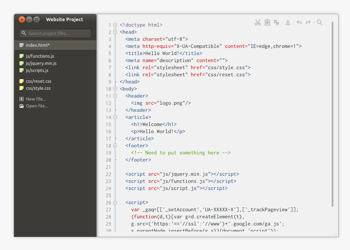This screenshot has width=350, height=250.
Task: Click line number 19 in the gutter
Action: [x=108, y=153]
